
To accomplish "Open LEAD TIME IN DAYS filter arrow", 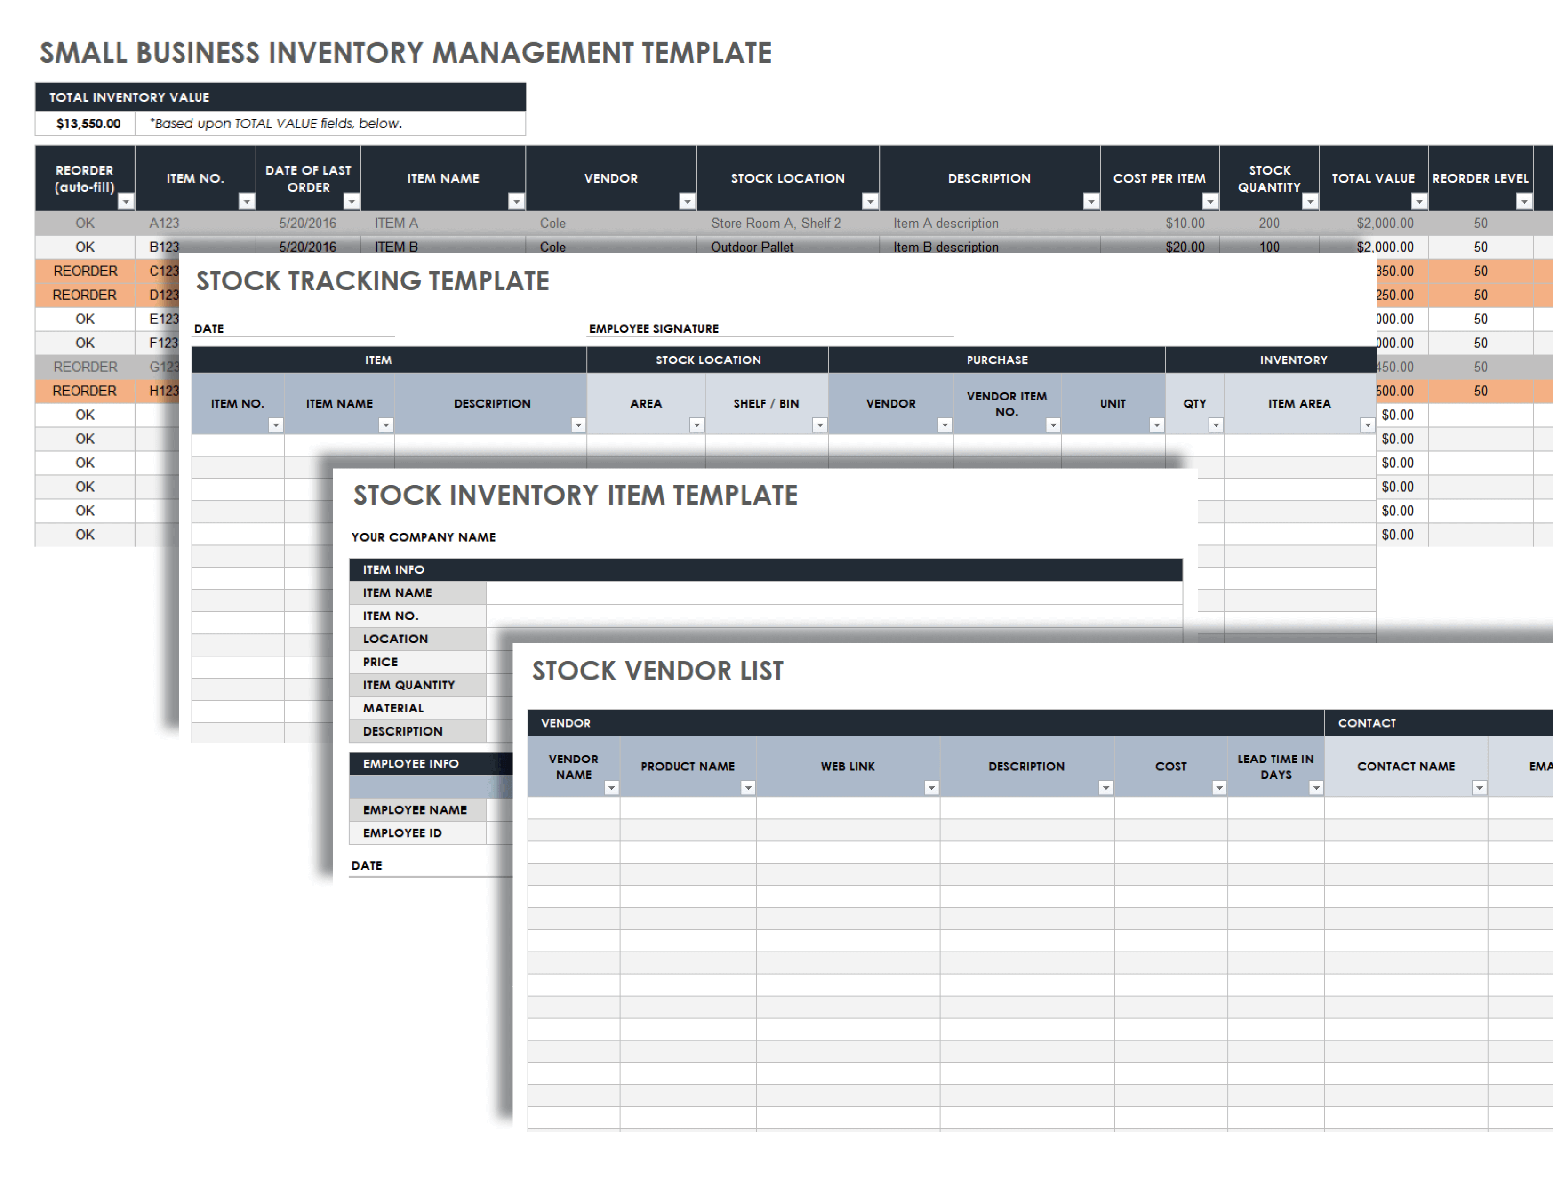I will pos(1315,788).
